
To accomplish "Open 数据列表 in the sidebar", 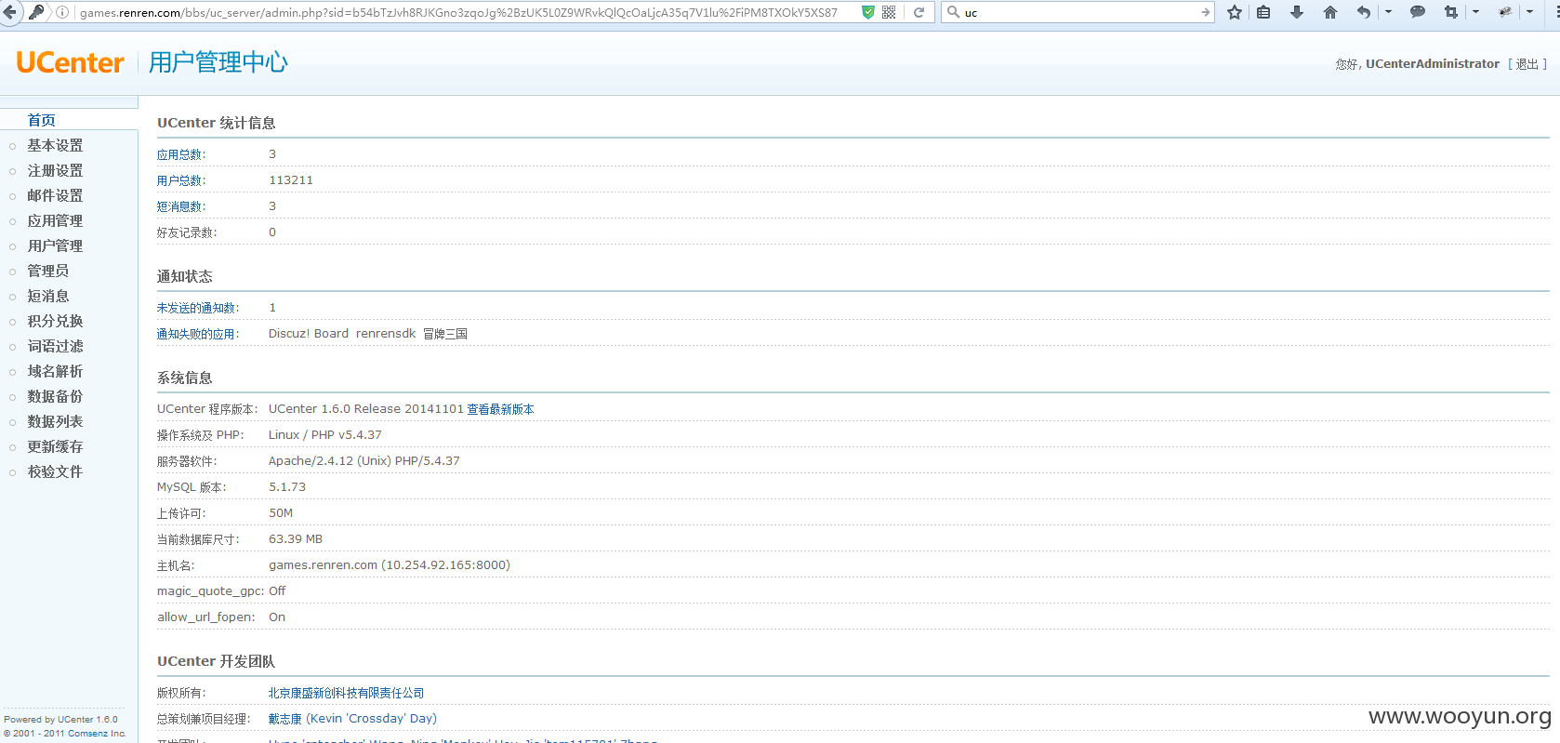I will click(55, 421).
